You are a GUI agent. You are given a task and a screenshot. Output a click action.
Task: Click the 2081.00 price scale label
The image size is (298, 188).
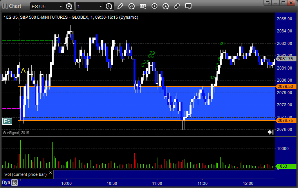pos(284,68)
